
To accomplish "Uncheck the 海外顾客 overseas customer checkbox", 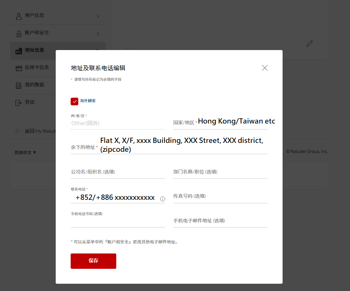I will pyautogui.click(x=74, y=101).
